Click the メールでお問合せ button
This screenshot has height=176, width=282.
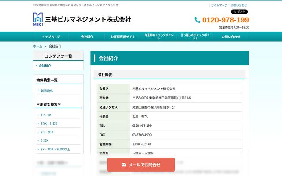point(141,165)
